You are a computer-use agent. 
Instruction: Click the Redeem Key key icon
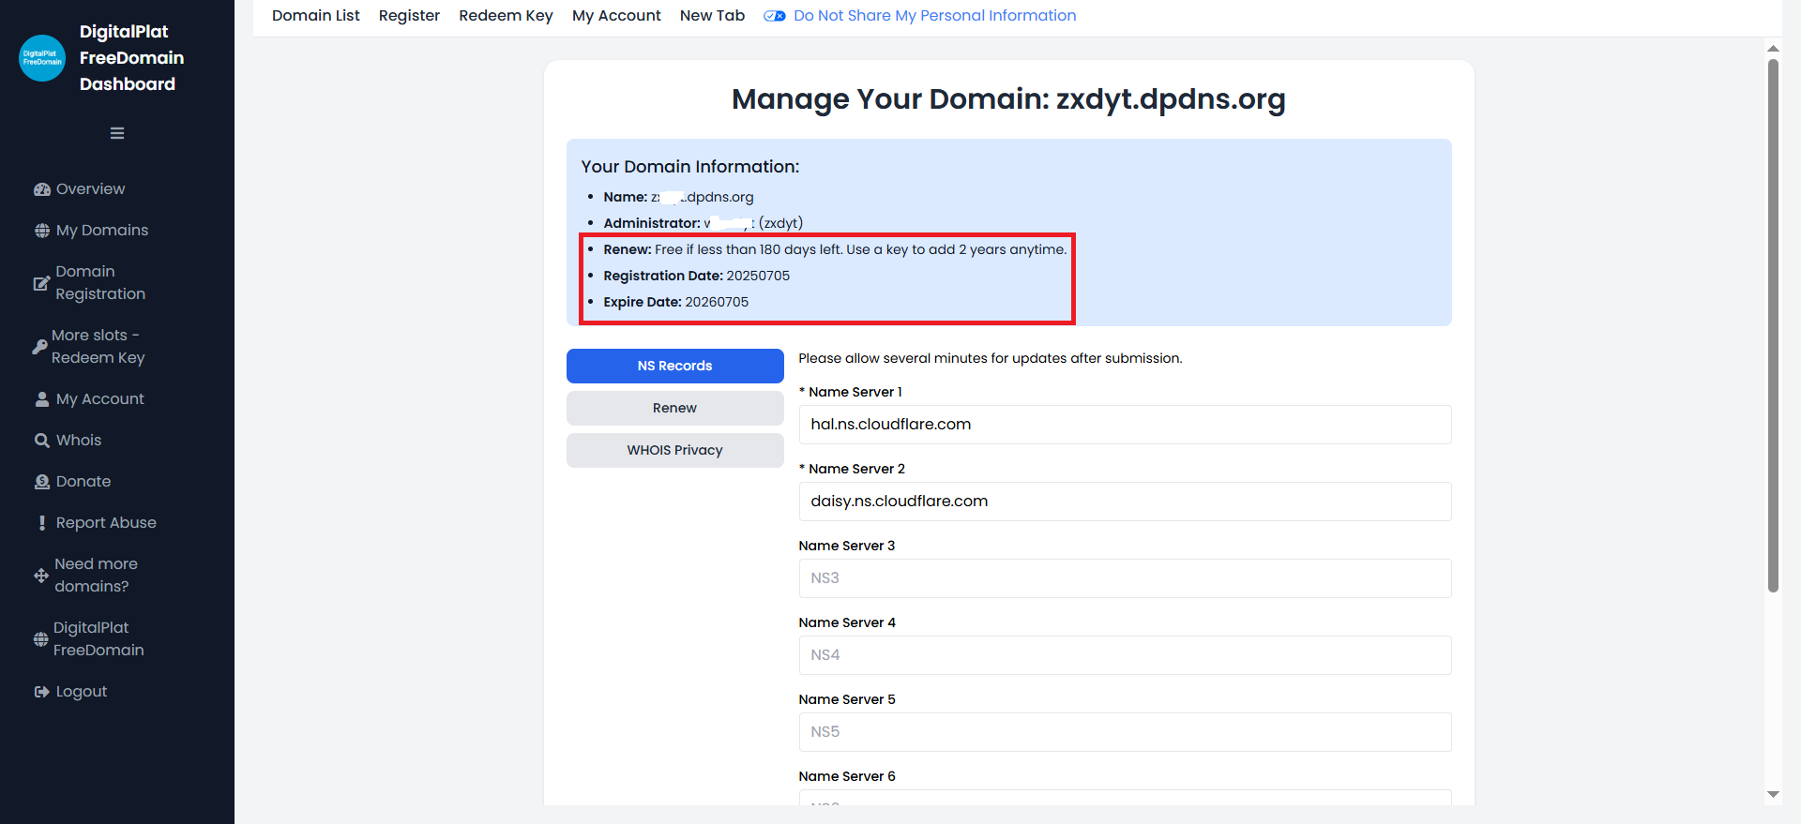(39, 347)
